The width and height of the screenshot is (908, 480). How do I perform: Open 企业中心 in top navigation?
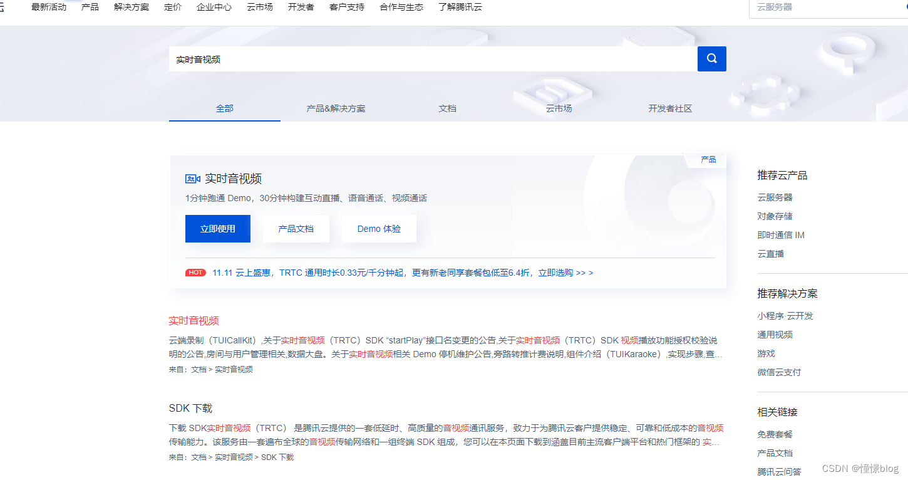pos(214,8)
